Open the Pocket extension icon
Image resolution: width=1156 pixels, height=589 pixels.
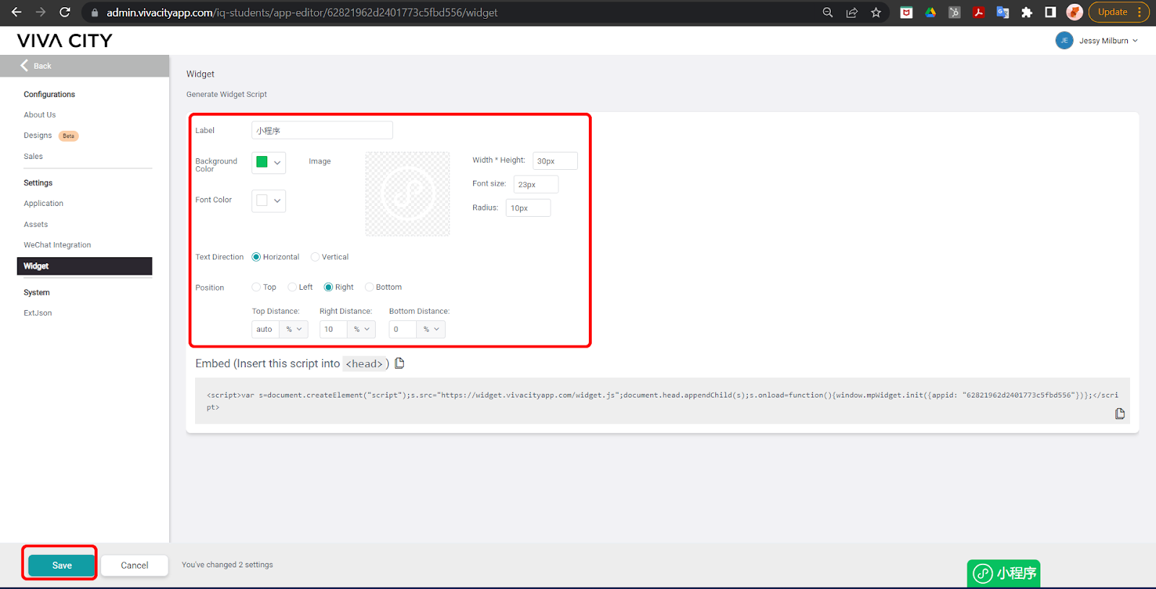[906, 12]
